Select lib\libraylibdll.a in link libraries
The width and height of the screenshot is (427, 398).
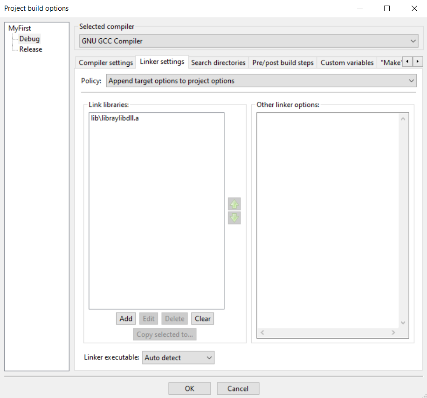click(115, 119)
